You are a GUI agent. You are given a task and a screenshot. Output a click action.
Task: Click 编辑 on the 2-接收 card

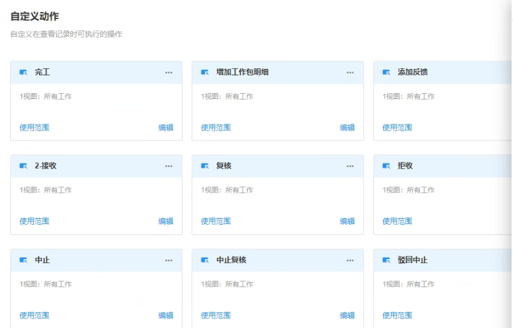pos(166,221)
